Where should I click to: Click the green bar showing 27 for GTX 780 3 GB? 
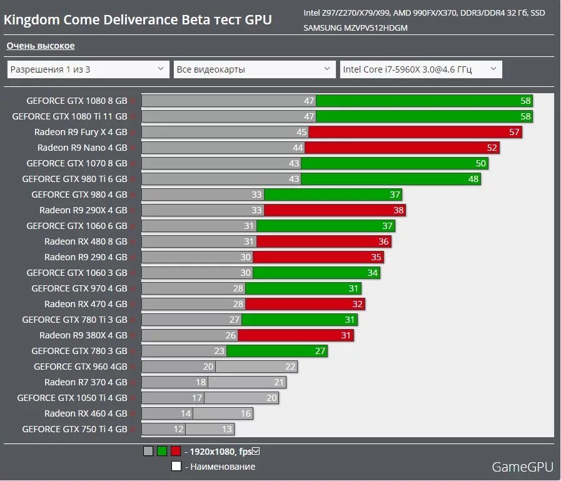(277, 351)
